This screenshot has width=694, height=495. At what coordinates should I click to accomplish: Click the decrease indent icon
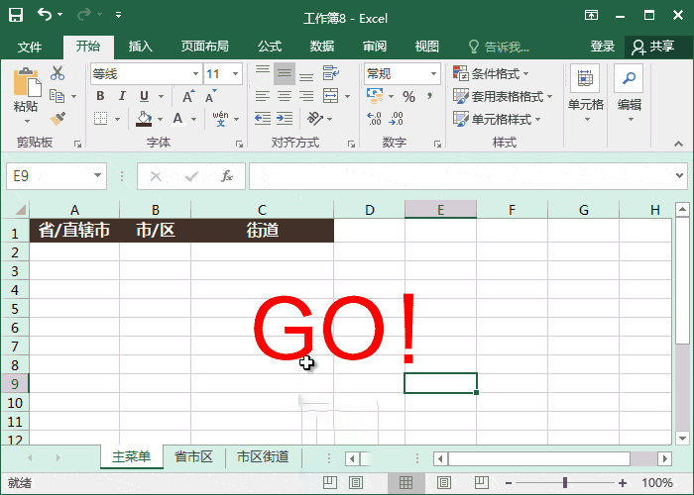[263, 119]
